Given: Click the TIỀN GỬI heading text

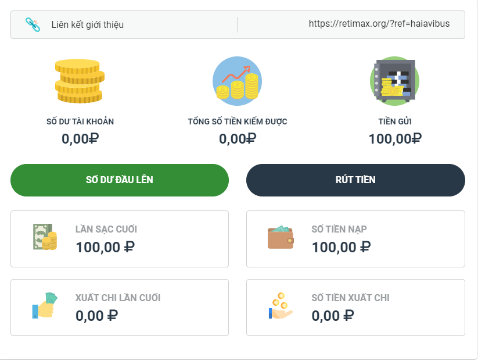Looking at the screenshot, I should point(395,121).
